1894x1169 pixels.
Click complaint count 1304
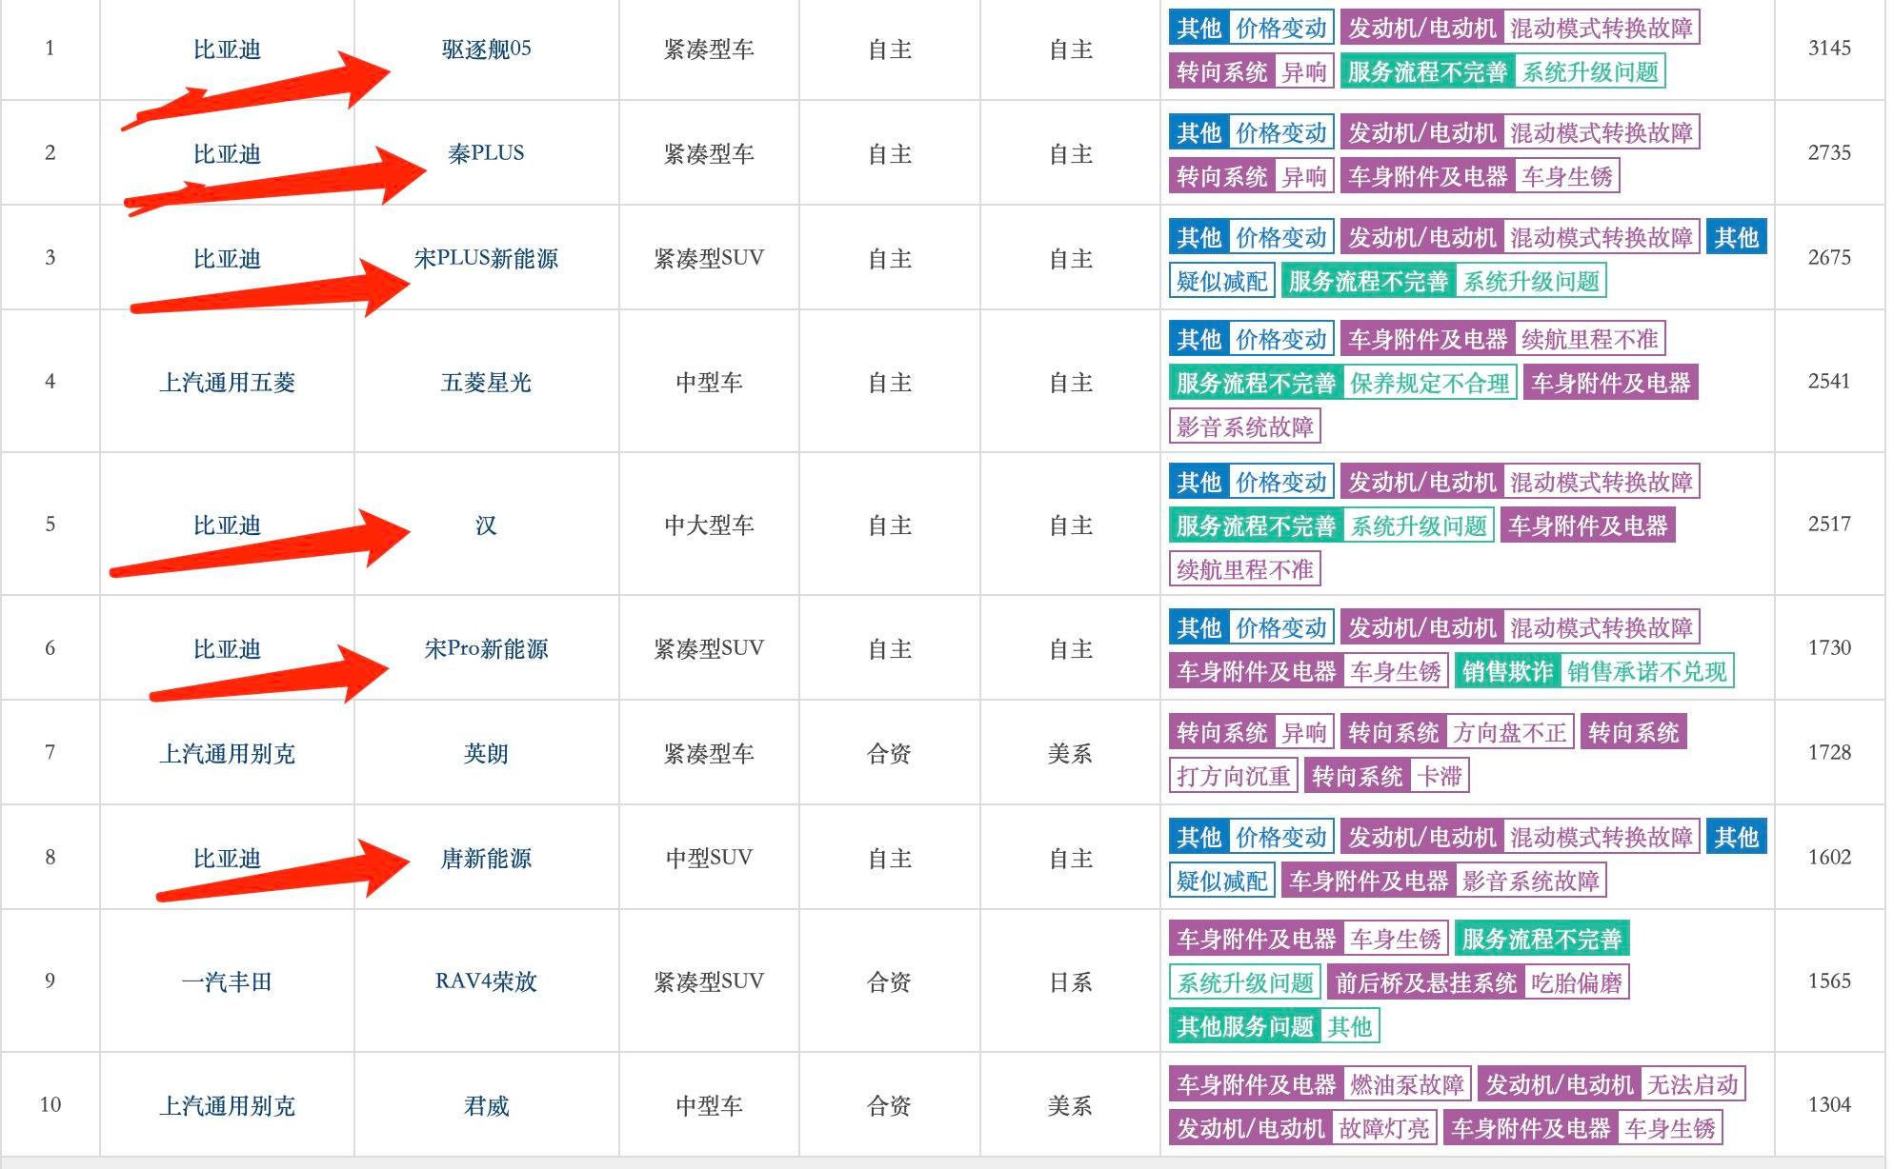[x=1829, y=1105]
